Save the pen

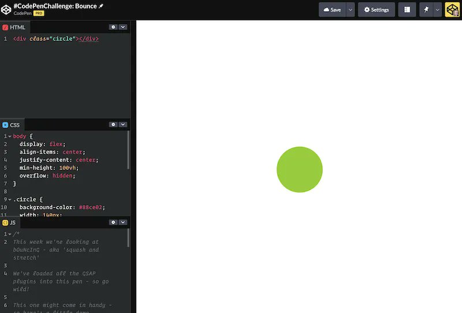pos(332,10)
